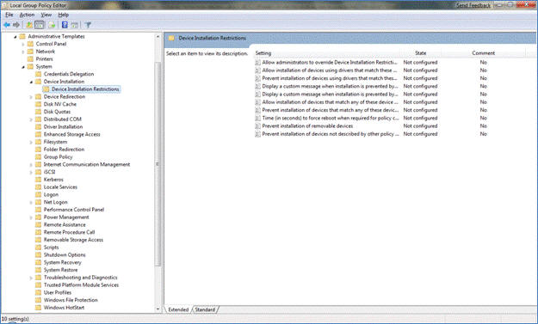Sort by the State column header
The width and height of the screenshot is (538, 324).
click(x=421, y=53)
